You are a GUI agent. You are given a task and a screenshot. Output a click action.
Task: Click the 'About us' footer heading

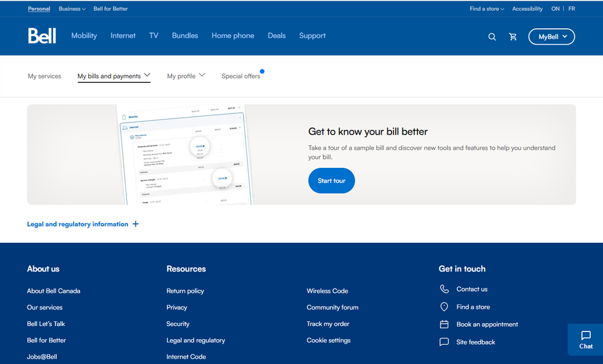click(43, 269)
